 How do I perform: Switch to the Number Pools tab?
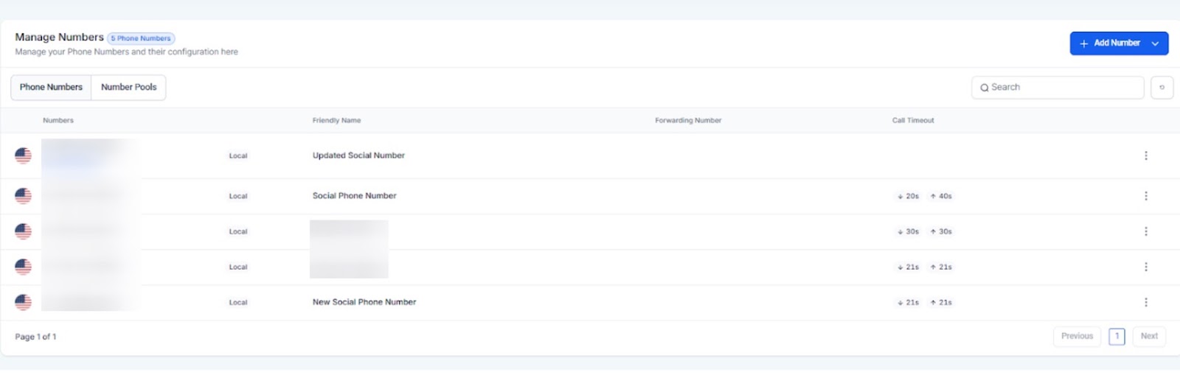point(128,87)
